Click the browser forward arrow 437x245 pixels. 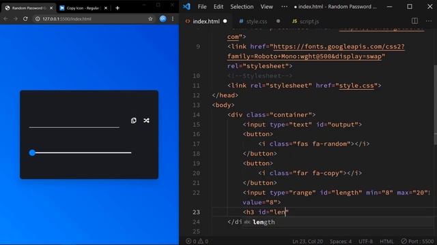15,18
